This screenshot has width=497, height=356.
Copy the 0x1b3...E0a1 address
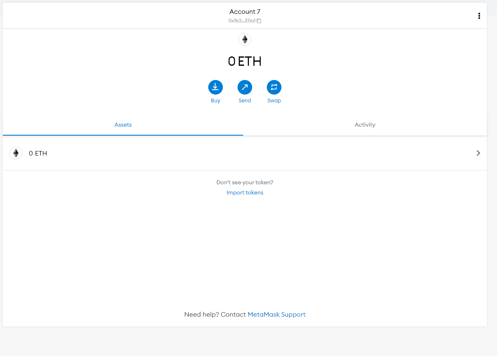(245, 21)
